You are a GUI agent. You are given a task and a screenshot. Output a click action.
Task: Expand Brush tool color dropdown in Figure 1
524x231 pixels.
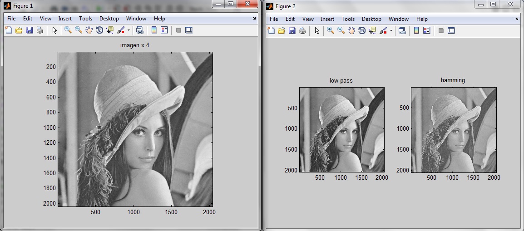click(x=129, y=30)
